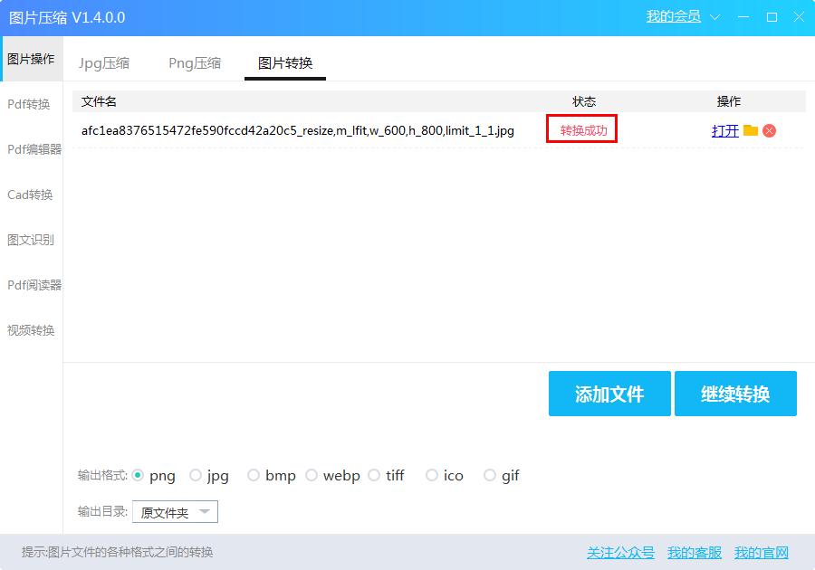Switch to the Pdf编辑器 sidebar tool
Image resolution: width=815 pixels, height=570 pixels.
pyautogui.click(x=32, y=149)
